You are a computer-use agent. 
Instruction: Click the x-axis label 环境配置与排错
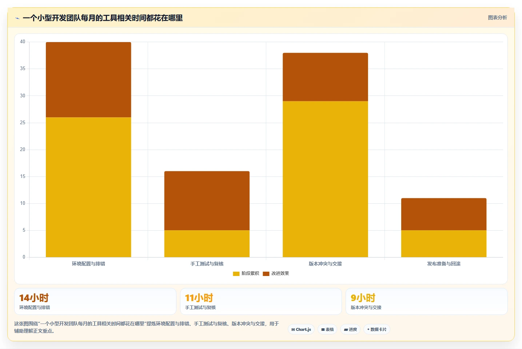click(x=88, y=264)
